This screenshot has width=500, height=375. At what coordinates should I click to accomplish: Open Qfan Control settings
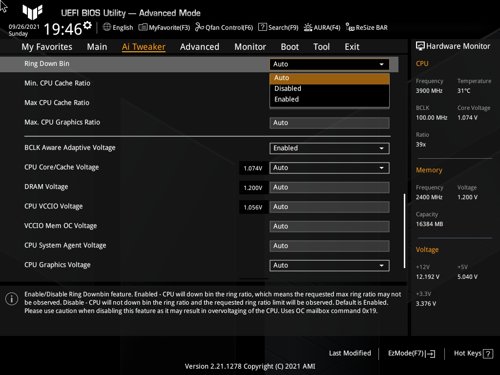[x=224, y=27]
